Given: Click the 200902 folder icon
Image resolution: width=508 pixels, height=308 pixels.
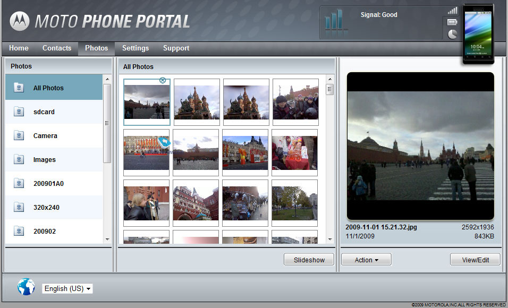Looking at the screenshot, I should click(19, 231).
